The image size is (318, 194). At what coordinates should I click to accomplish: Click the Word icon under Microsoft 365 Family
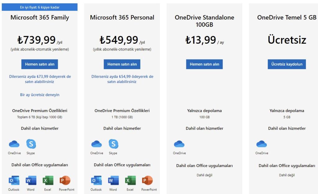[31, 180]
